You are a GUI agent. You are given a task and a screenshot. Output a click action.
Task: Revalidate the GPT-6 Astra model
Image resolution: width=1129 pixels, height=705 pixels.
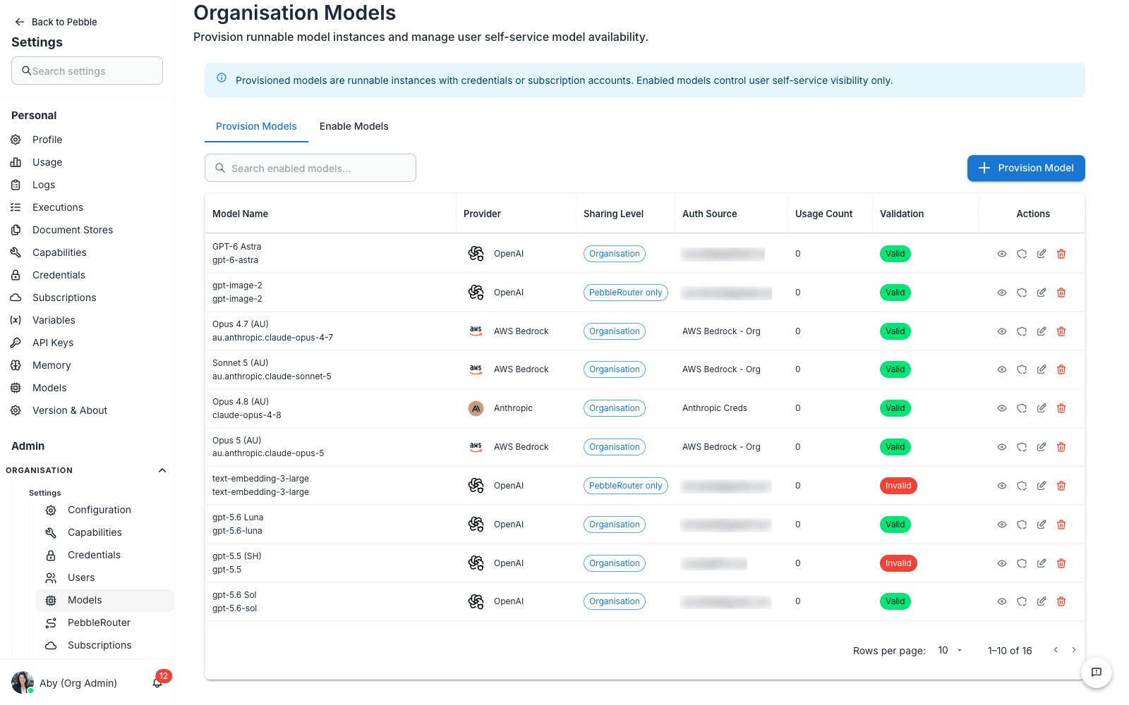tap(1021, 254)
